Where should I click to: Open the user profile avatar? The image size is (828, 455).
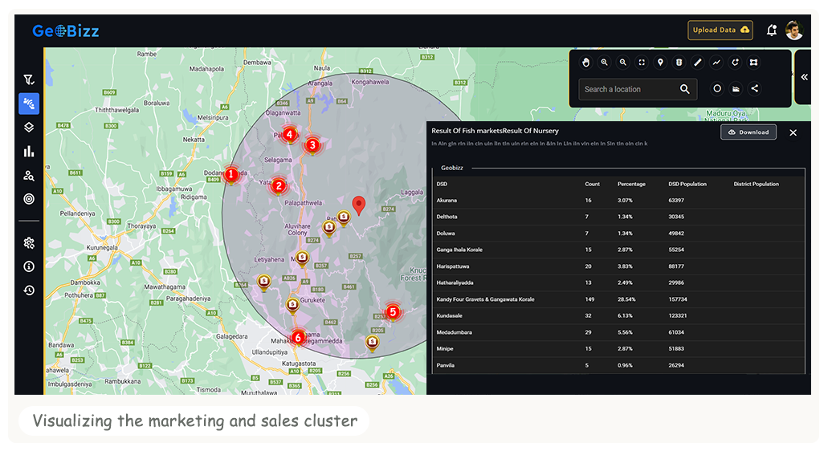click(793, 30)
